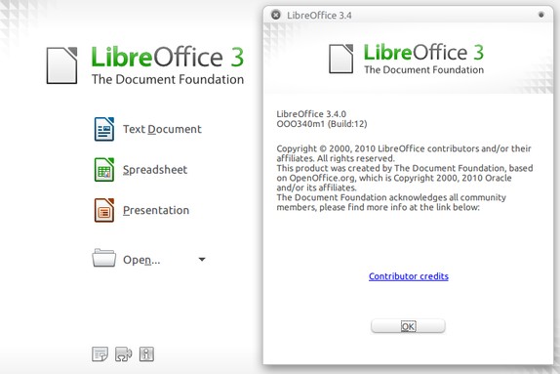Click the orange Impress Presentation icon
This screenshot has width=560, height=374.
pyautogui.click(x=104, y=210)
